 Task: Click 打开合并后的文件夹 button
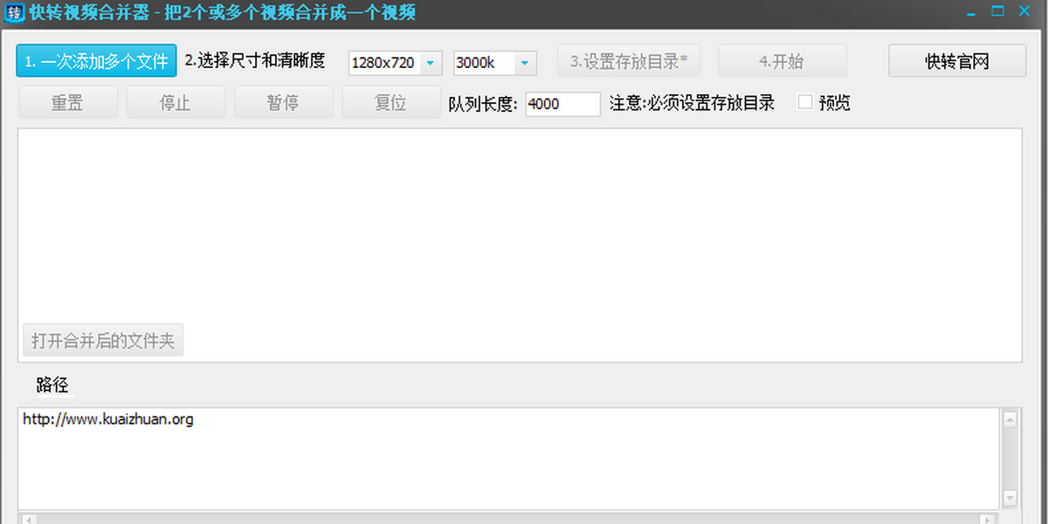[x=103, y=341]
